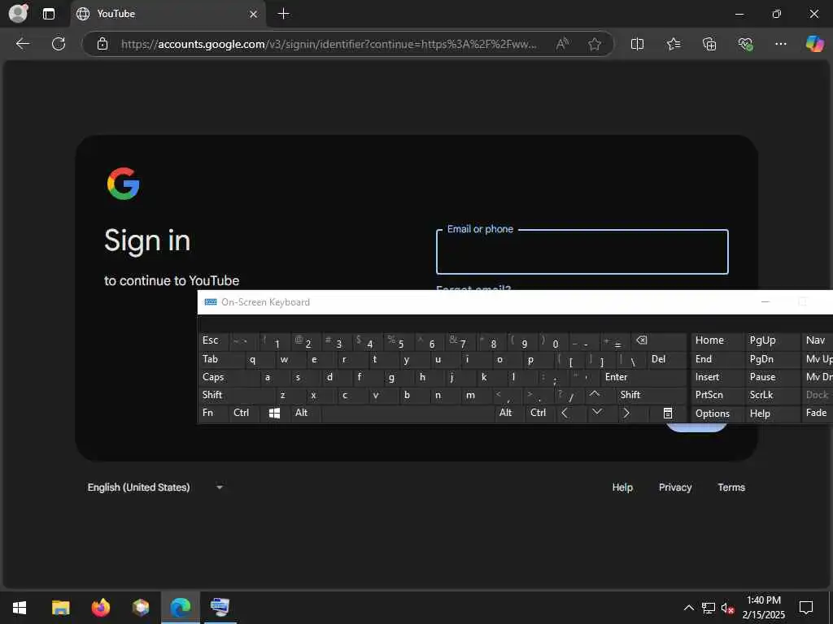Minimize the On-Screen Keyboard window
This screenshot has width=833, height=624.
coord(765,302)
